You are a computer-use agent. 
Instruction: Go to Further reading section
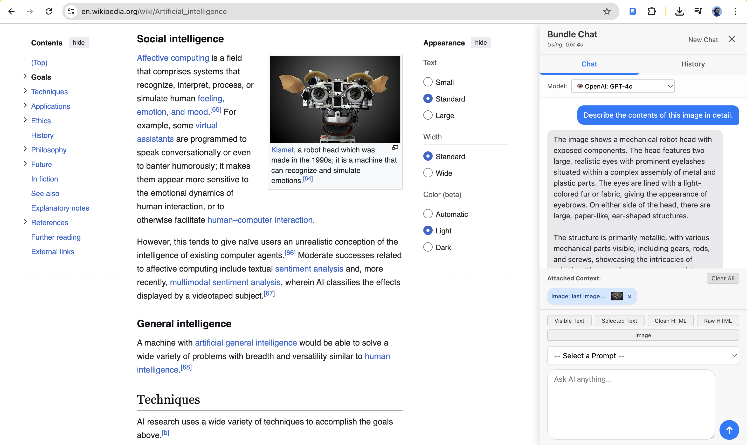56,237
